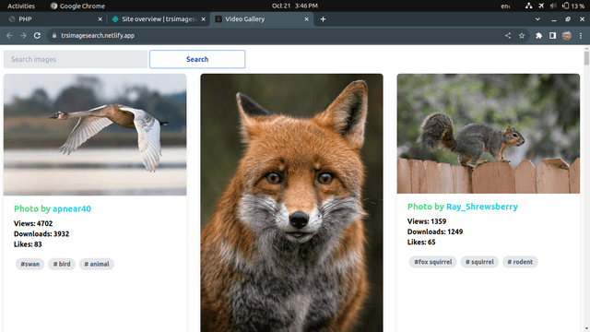Open Chrome's three-dot menu
This screenshot has width=590, height=332.
click(581, 35)
